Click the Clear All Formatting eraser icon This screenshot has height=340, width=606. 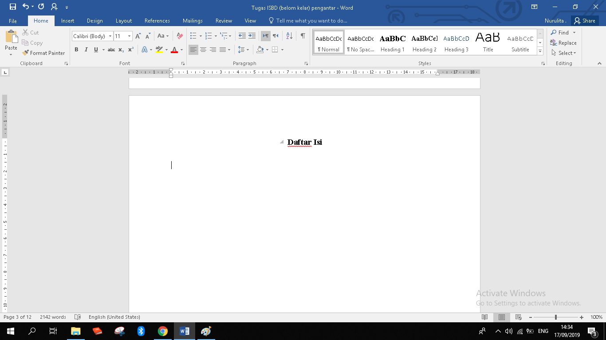tap(180, 36)
